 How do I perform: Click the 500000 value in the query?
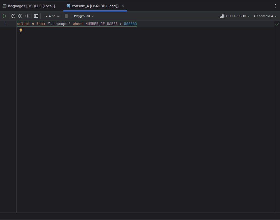pos(130,24)
